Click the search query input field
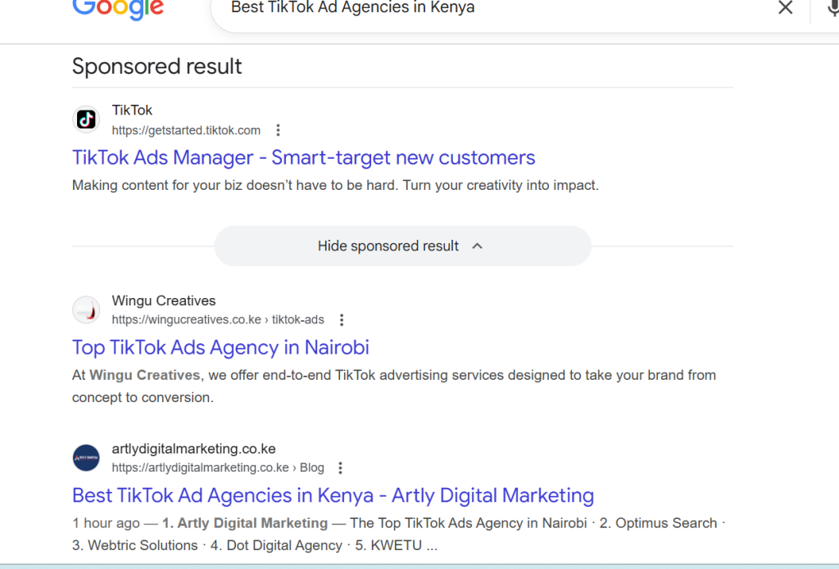839x569 pixels. 492,8
